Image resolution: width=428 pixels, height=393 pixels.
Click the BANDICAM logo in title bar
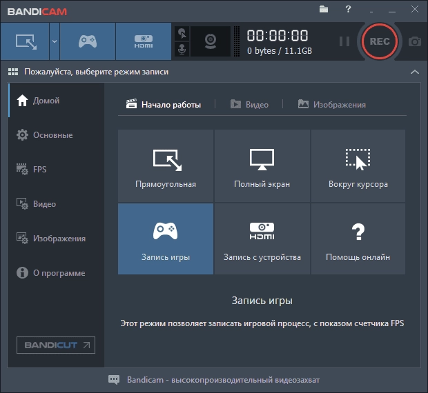pos(37,12)
